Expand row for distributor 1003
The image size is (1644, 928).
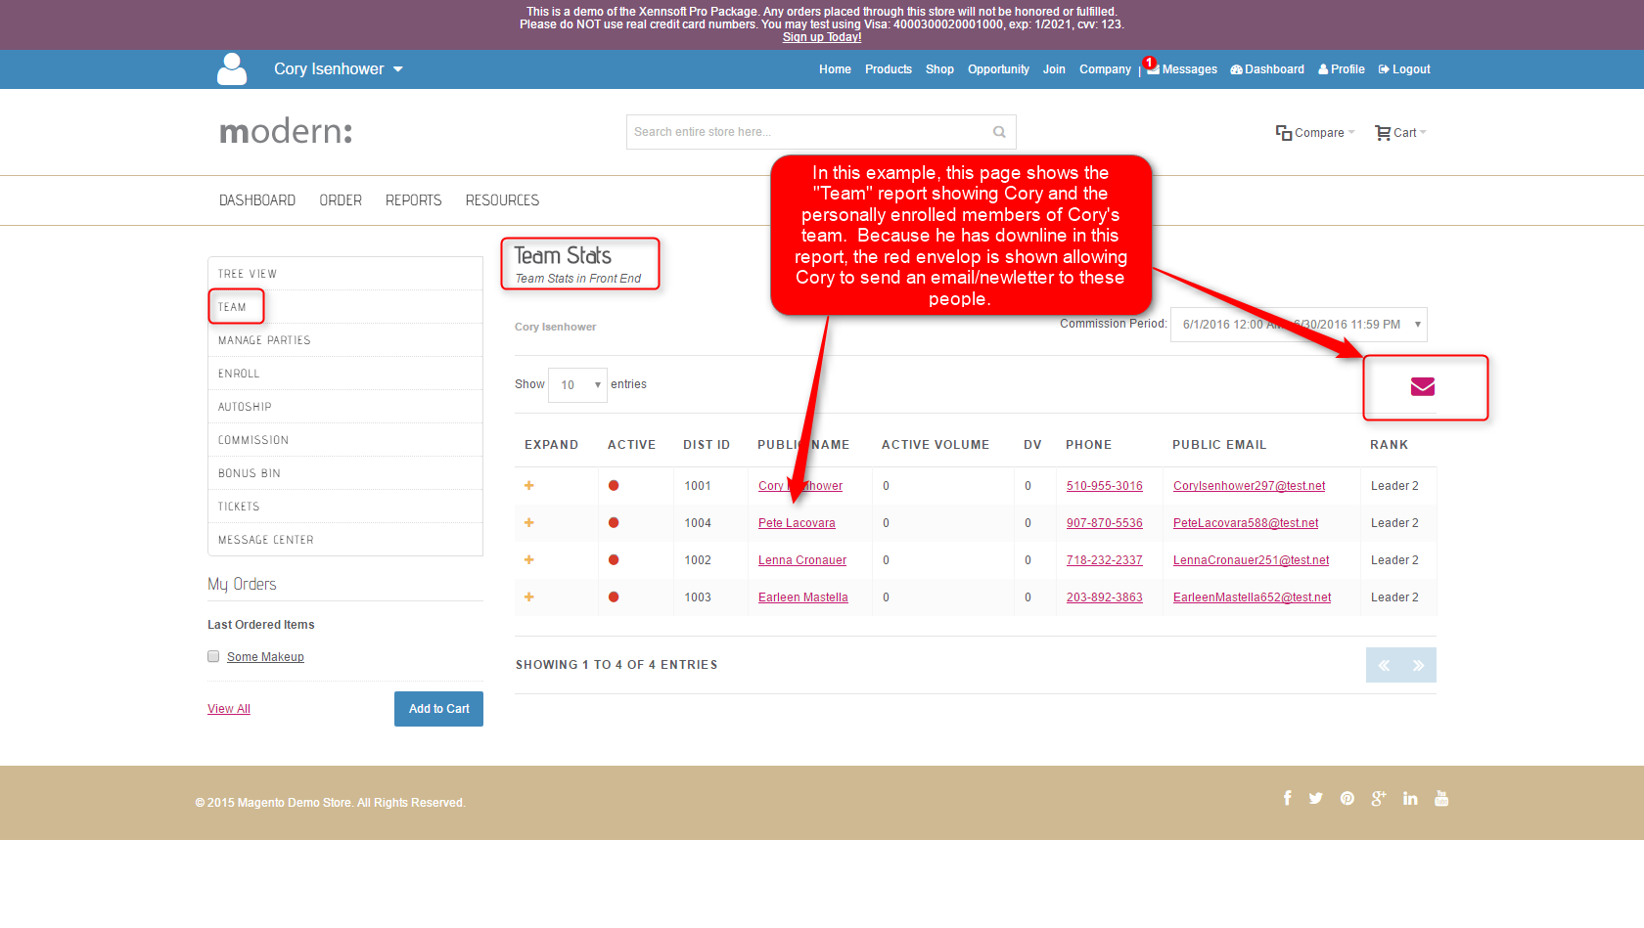tap(529, 597)
